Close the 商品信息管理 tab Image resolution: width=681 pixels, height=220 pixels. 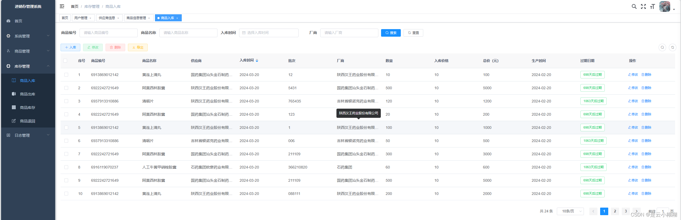click(x=149, y=18)
